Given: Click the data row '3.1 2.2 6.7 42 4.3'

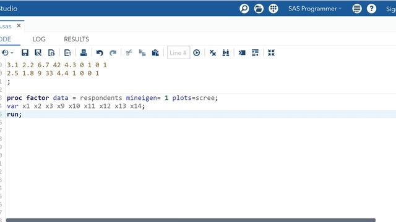Looking at the screenshot, I should (57, 65).
